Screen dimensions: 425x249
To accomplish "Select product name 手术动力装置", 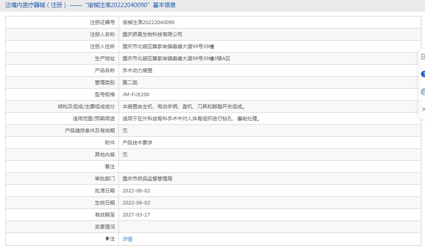I will pyautogui.click(x=137, y=70).
